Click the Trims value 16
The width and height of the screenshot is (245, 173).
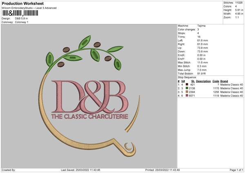[199, 37]
